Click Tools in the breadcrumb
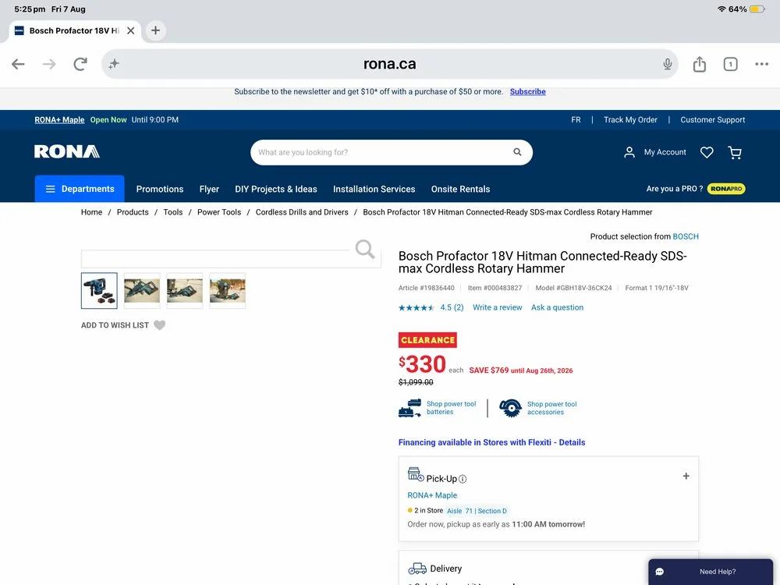 [x=173, y=212]
